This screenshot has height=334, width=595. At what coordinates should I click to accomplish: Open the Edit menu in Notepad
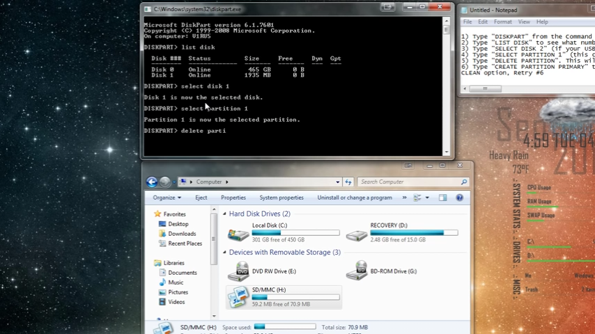coord(484,22)
